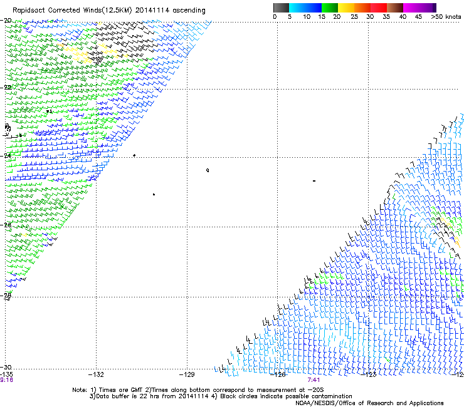The width and height of the screenshot is (464, 407).
Task: Click the '>50 knots' legend label
Action: 446,17
